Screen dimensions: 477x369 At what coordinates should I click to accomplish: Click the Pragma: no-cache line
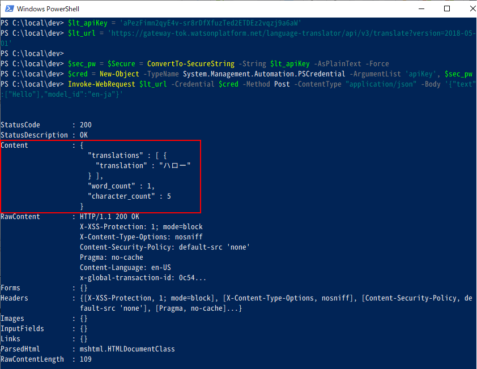[x=112, y=258]
